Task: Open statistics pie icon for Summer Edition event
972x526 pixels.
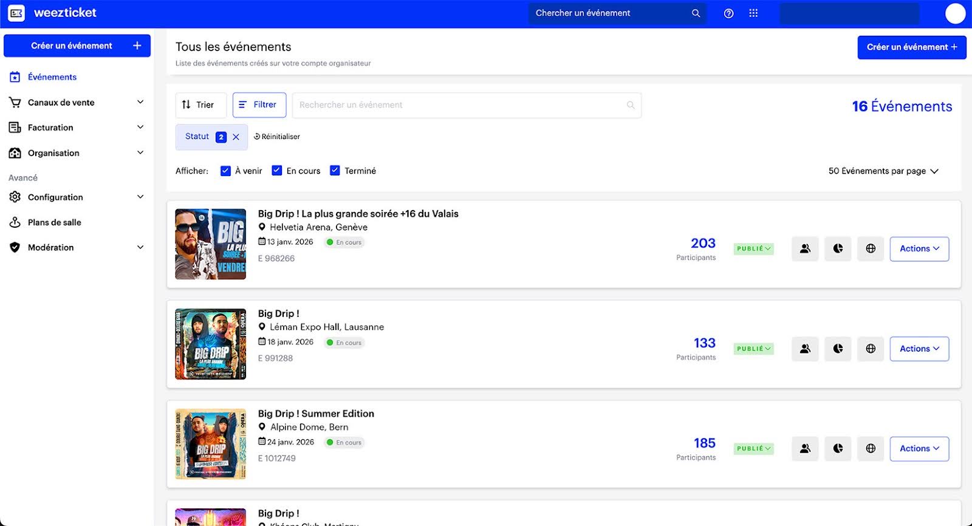Action: pos(838,449)
